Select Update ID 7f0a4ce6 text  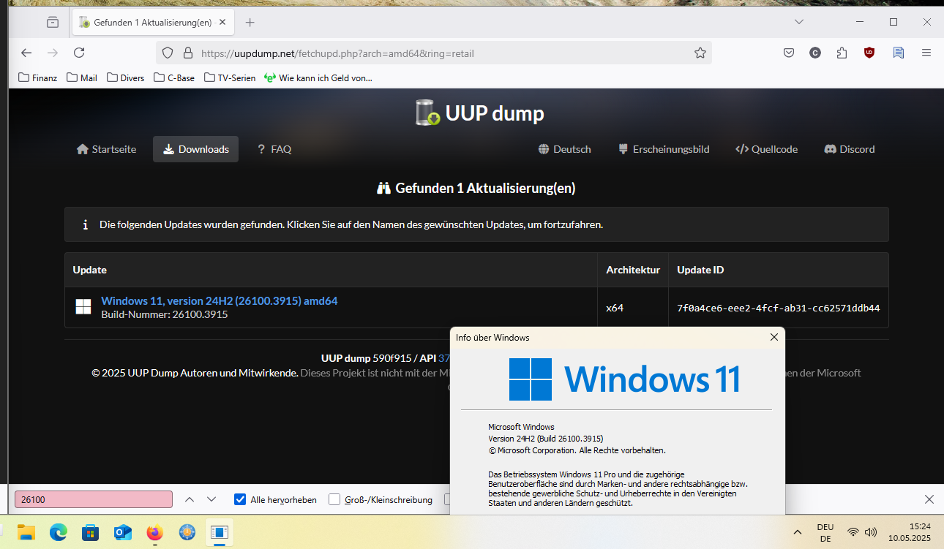(x=779, y=308)
